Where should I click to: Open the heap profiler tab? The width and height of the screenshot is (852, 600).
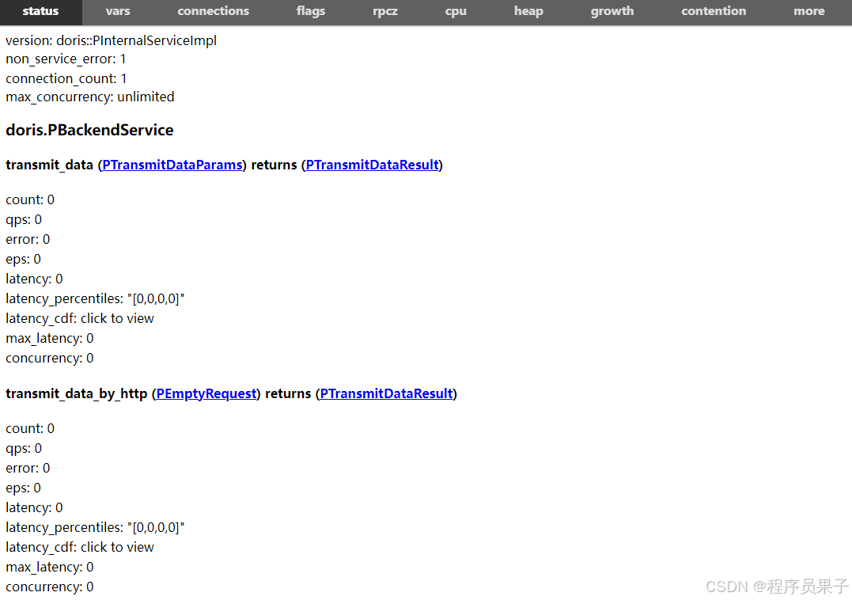pos(528,11)
